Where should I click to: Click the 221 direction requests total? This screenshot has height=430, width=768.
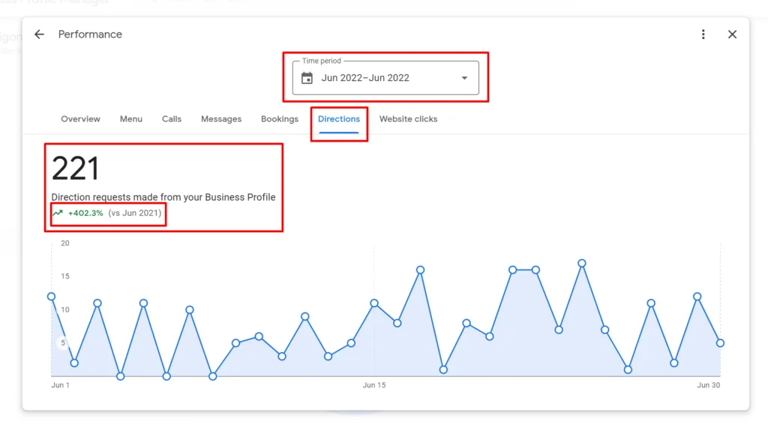76,169
